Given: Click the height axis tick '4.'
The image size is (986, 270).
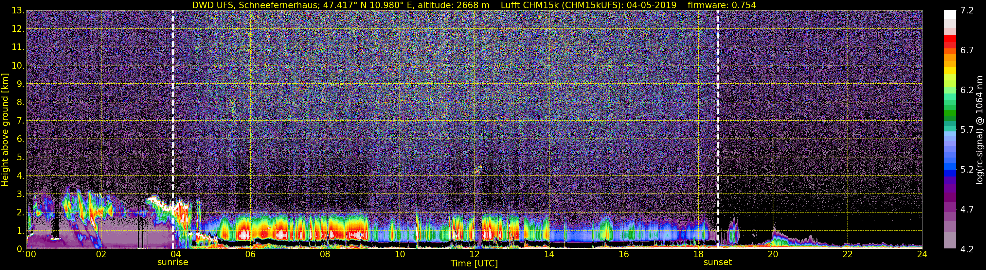Looking at the screenshot, I should 20,176.
